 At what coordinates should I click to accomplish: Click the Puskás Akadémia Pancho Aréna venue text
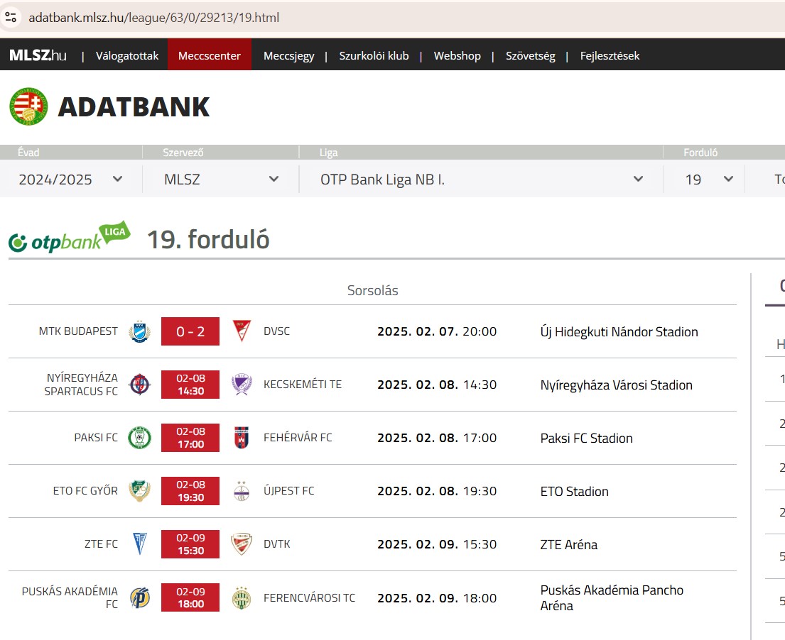[612, 597]
